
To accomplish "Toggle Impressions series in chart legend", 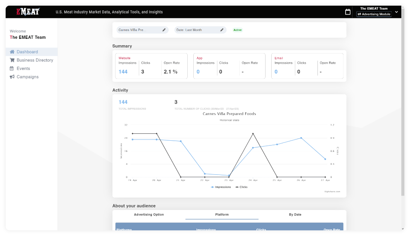I will click(x=221, y=187).
